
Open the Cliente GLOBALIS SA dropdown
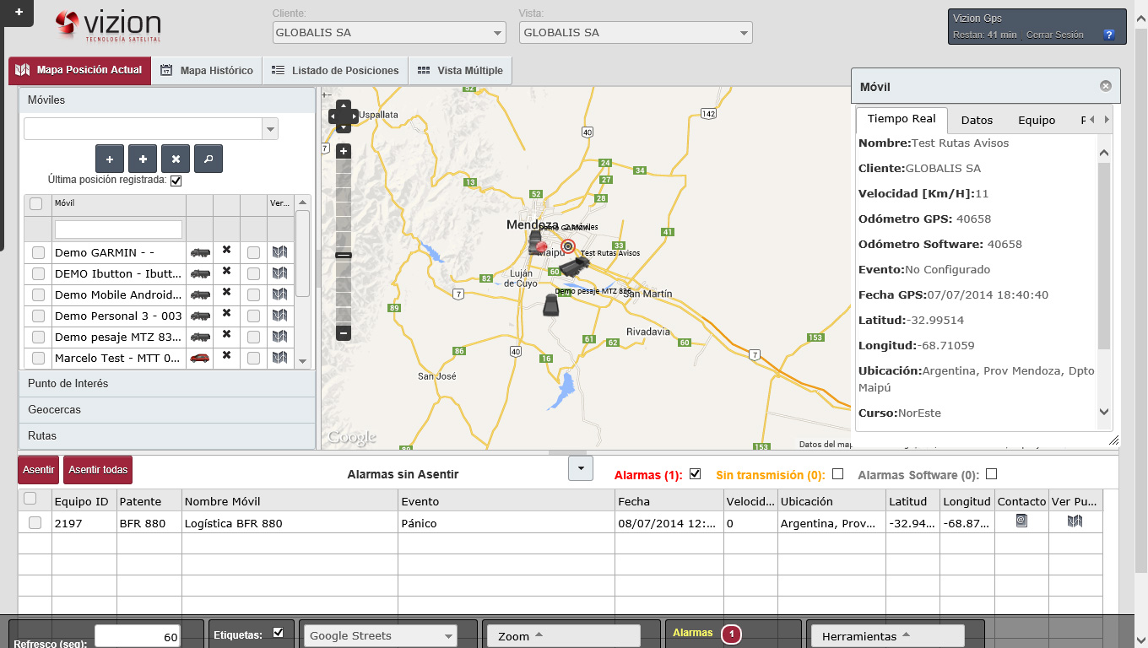click(x=389, y=33)
